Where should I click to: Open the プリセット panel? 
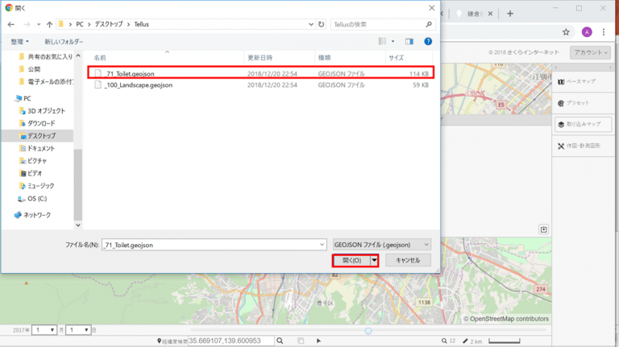(x=583, y=103)
